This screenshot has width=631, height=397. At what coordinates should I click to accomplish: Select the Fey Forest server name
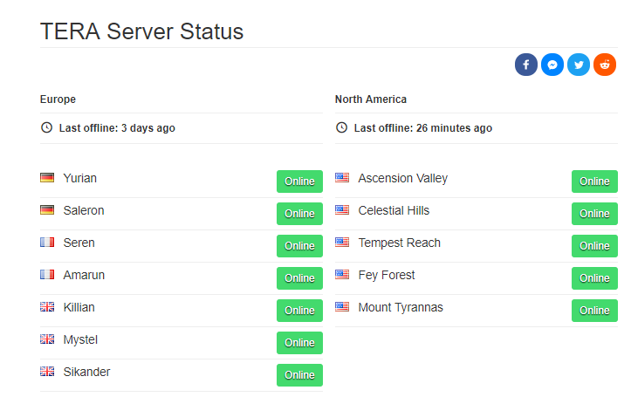(387, 275)
